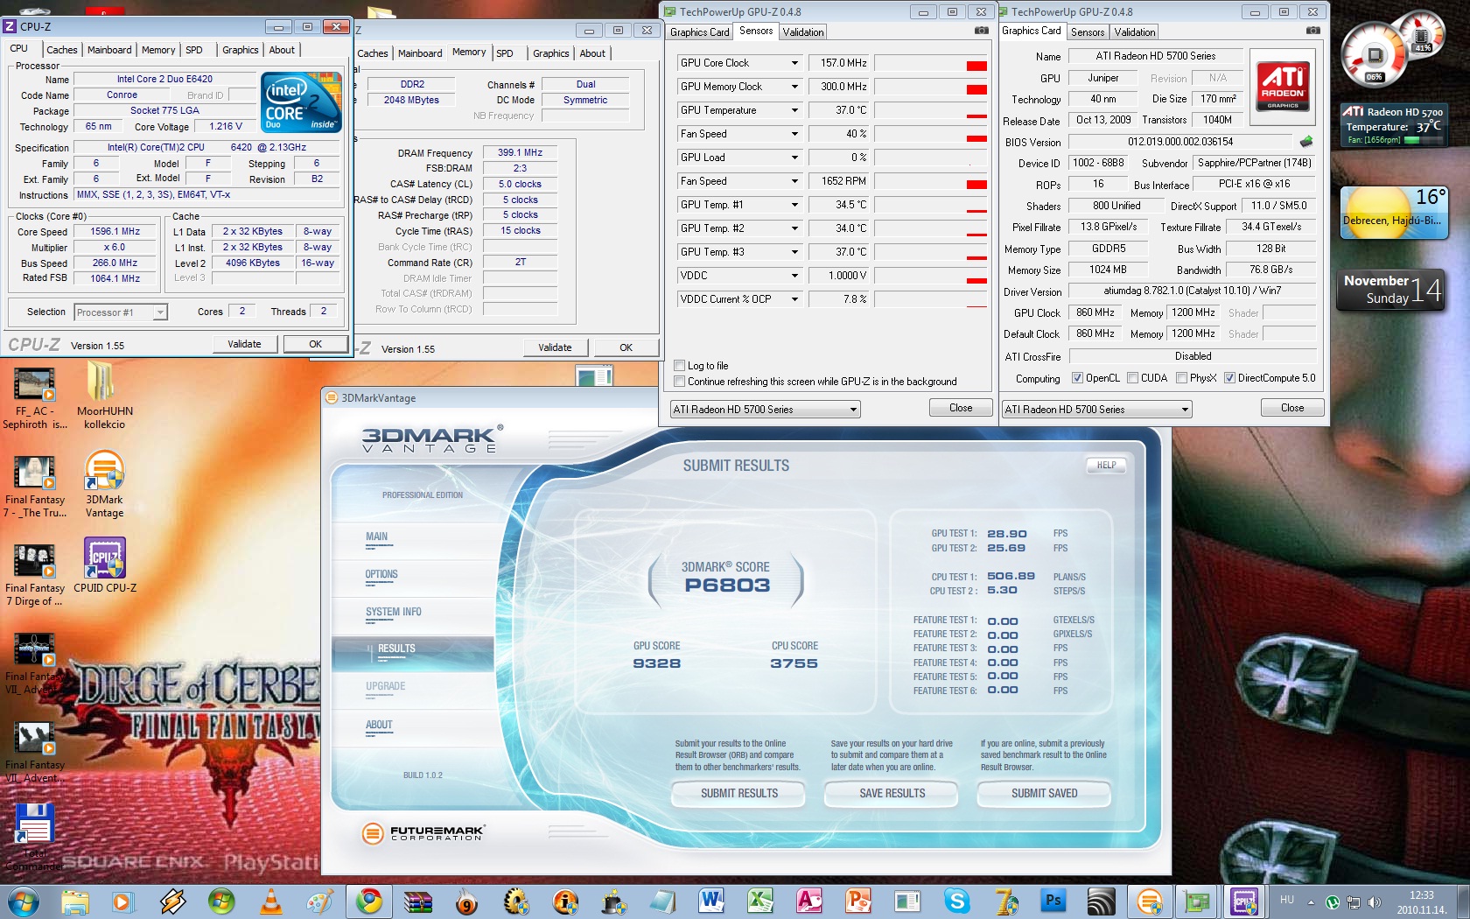Click the CPU Name field in CPU-Z
This screenshot has height=919, width=1470.
pos(165,79)
